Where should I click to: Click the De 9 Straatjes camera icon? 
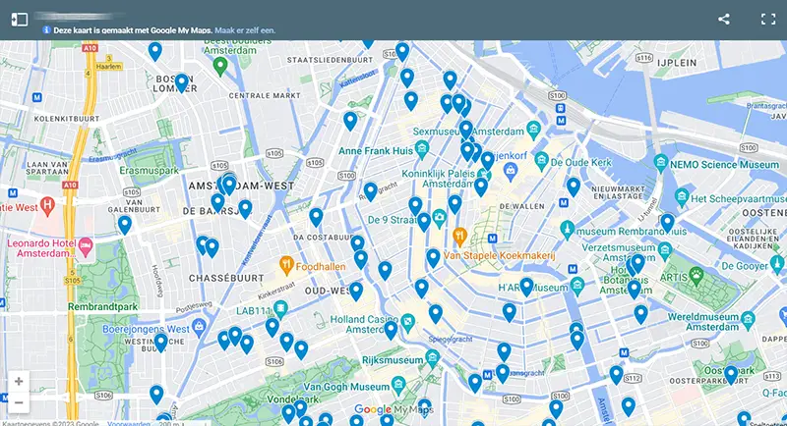coord(440,217)
